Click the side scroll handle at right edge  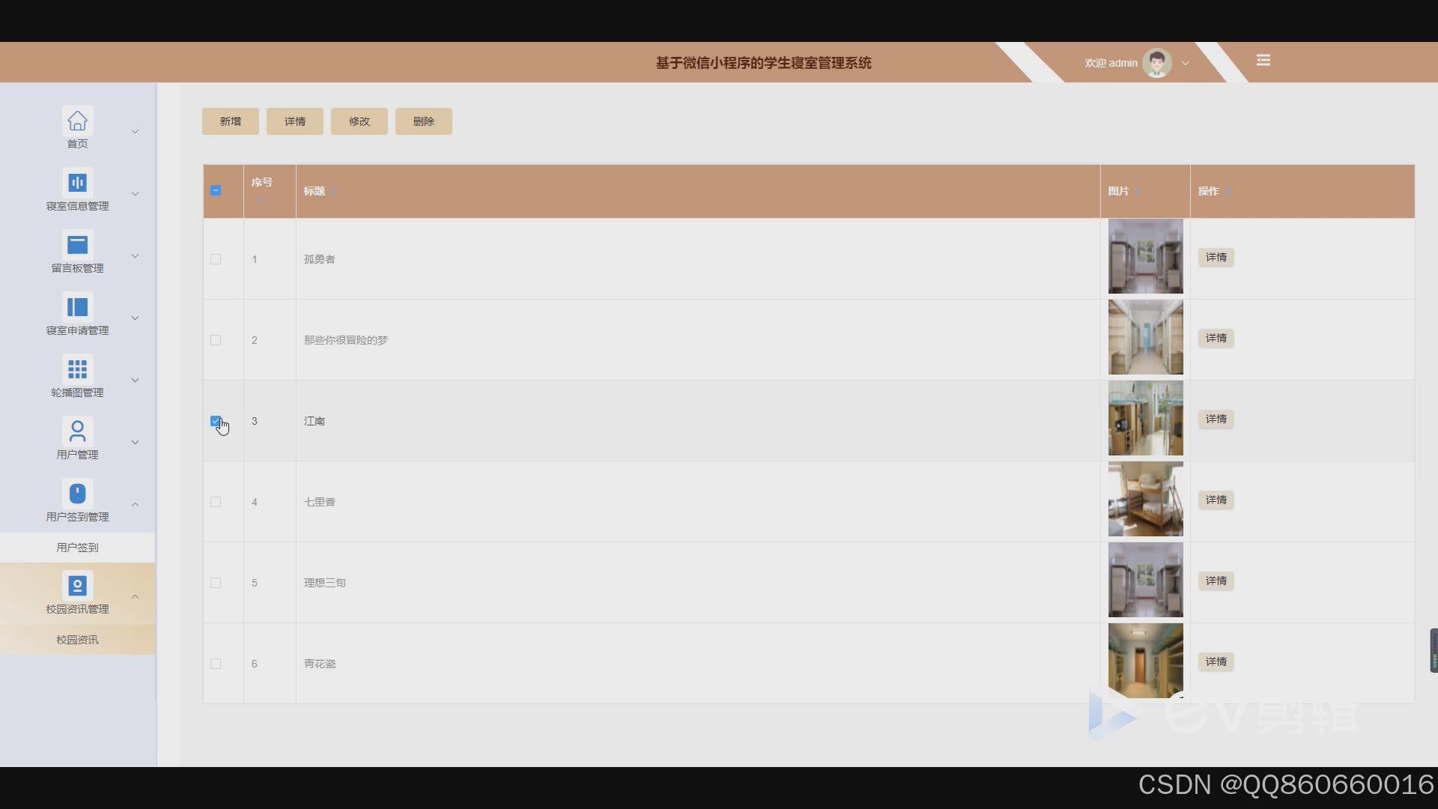click(x=1434, y=650)
